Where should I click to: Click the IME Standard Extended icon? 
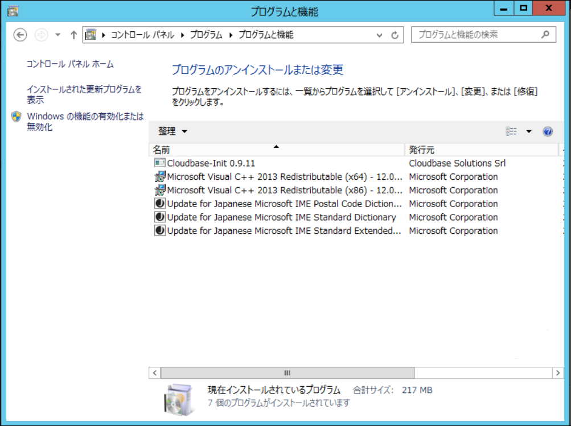[x=159, y=230]
